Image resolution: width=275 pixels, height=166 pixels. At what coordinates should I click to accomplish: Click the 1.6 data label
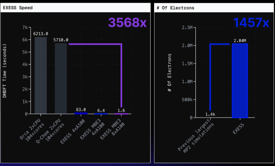pos(121,111)
